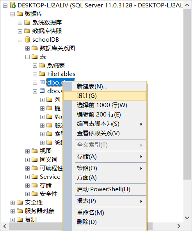Select the top-level 安全性 tree label
192x231 pixels.
(34, 203)
